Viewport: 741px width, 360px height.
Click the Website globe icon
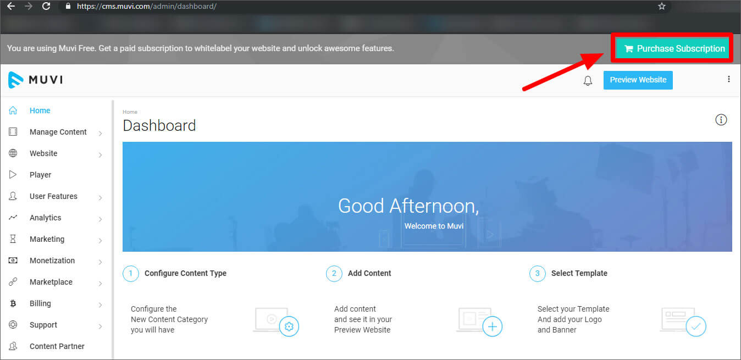[x=13, y=153]
